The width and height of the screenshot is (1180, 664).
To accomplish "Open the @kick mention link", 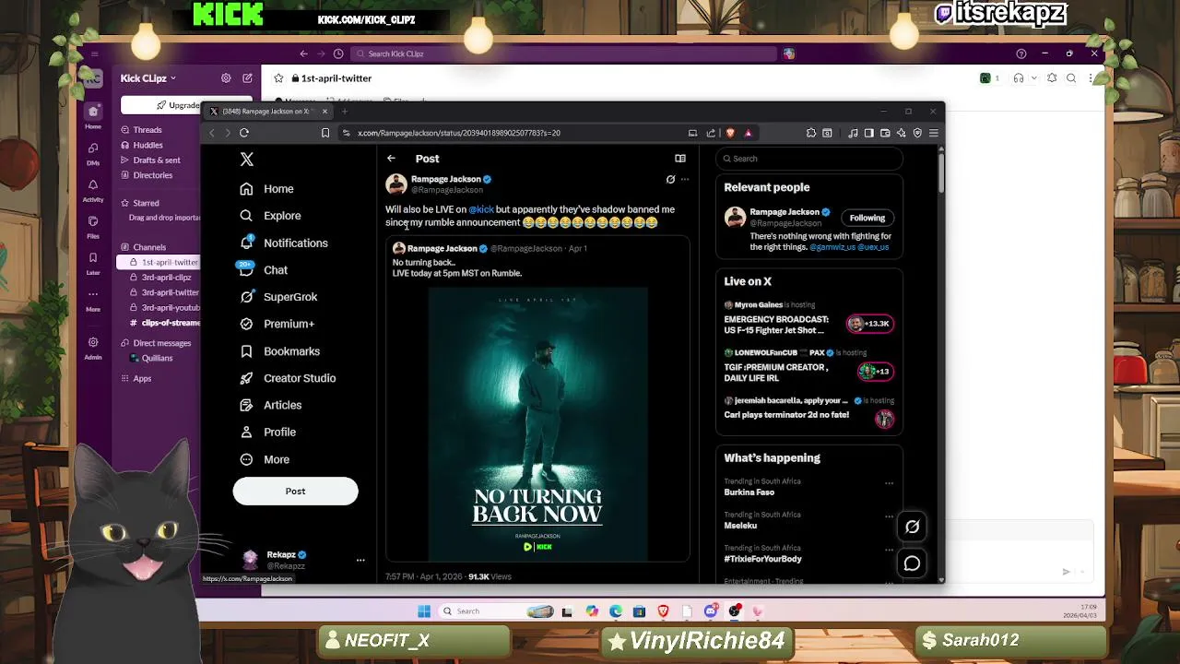I will (x=481, y=209).
